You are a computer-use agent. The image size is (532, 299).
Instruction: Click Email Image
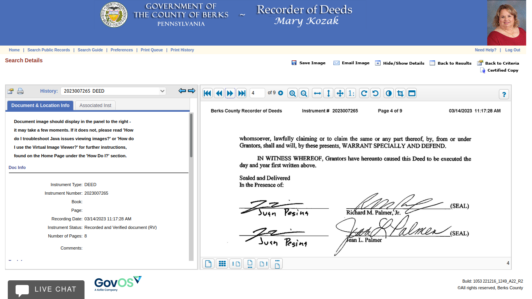pos(351,63)
